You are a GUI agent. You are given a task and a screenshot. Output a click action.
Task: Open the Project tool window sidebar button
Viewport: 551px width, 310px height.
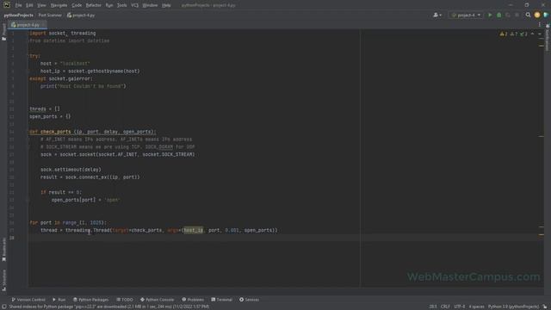pyautogui.click(x=3, y=32)
